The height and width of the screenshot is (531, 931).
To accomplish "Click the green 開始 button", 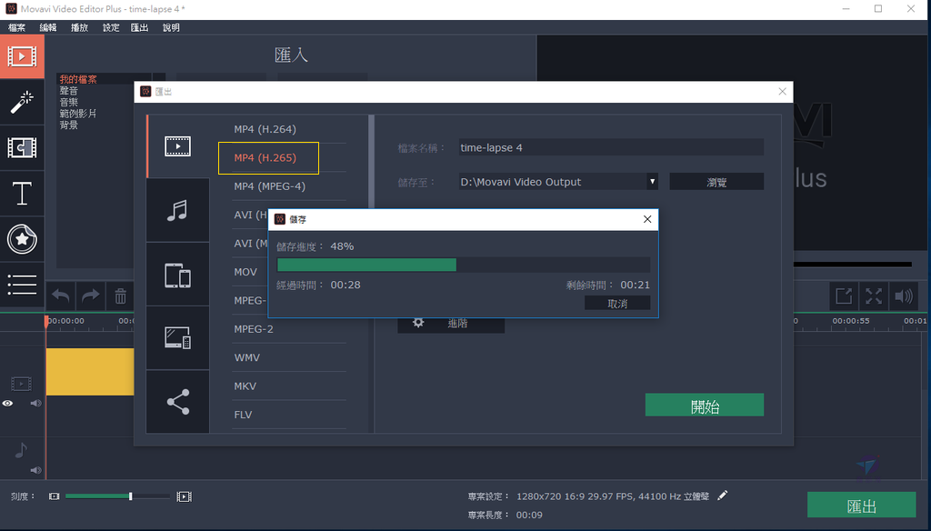I will point(705,406).
